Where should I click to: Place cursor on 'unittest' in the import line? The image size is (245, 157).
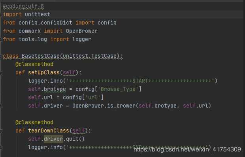[38, 14]
